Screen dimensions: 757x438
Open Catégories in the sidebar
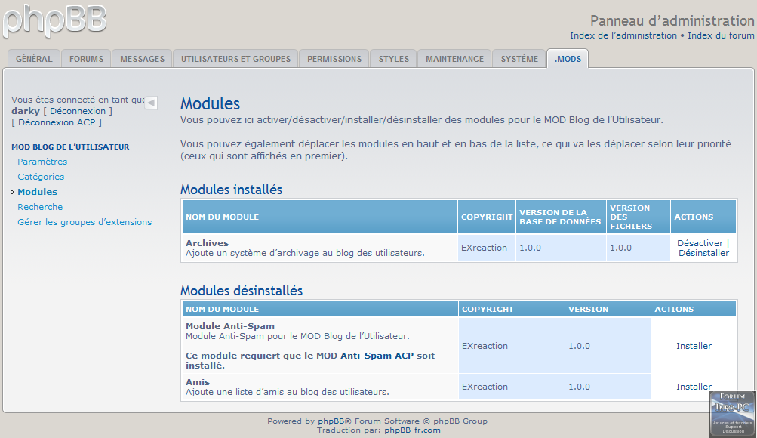(41, 177)
